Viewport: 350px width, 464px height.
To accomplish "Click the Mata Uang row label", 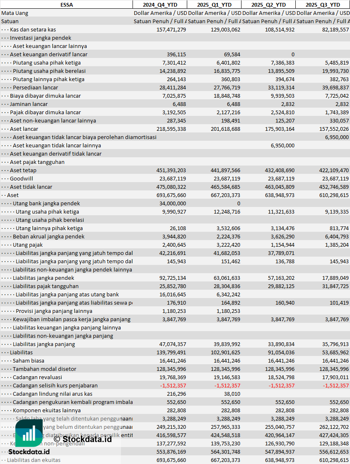I will [x=15, y=13].
